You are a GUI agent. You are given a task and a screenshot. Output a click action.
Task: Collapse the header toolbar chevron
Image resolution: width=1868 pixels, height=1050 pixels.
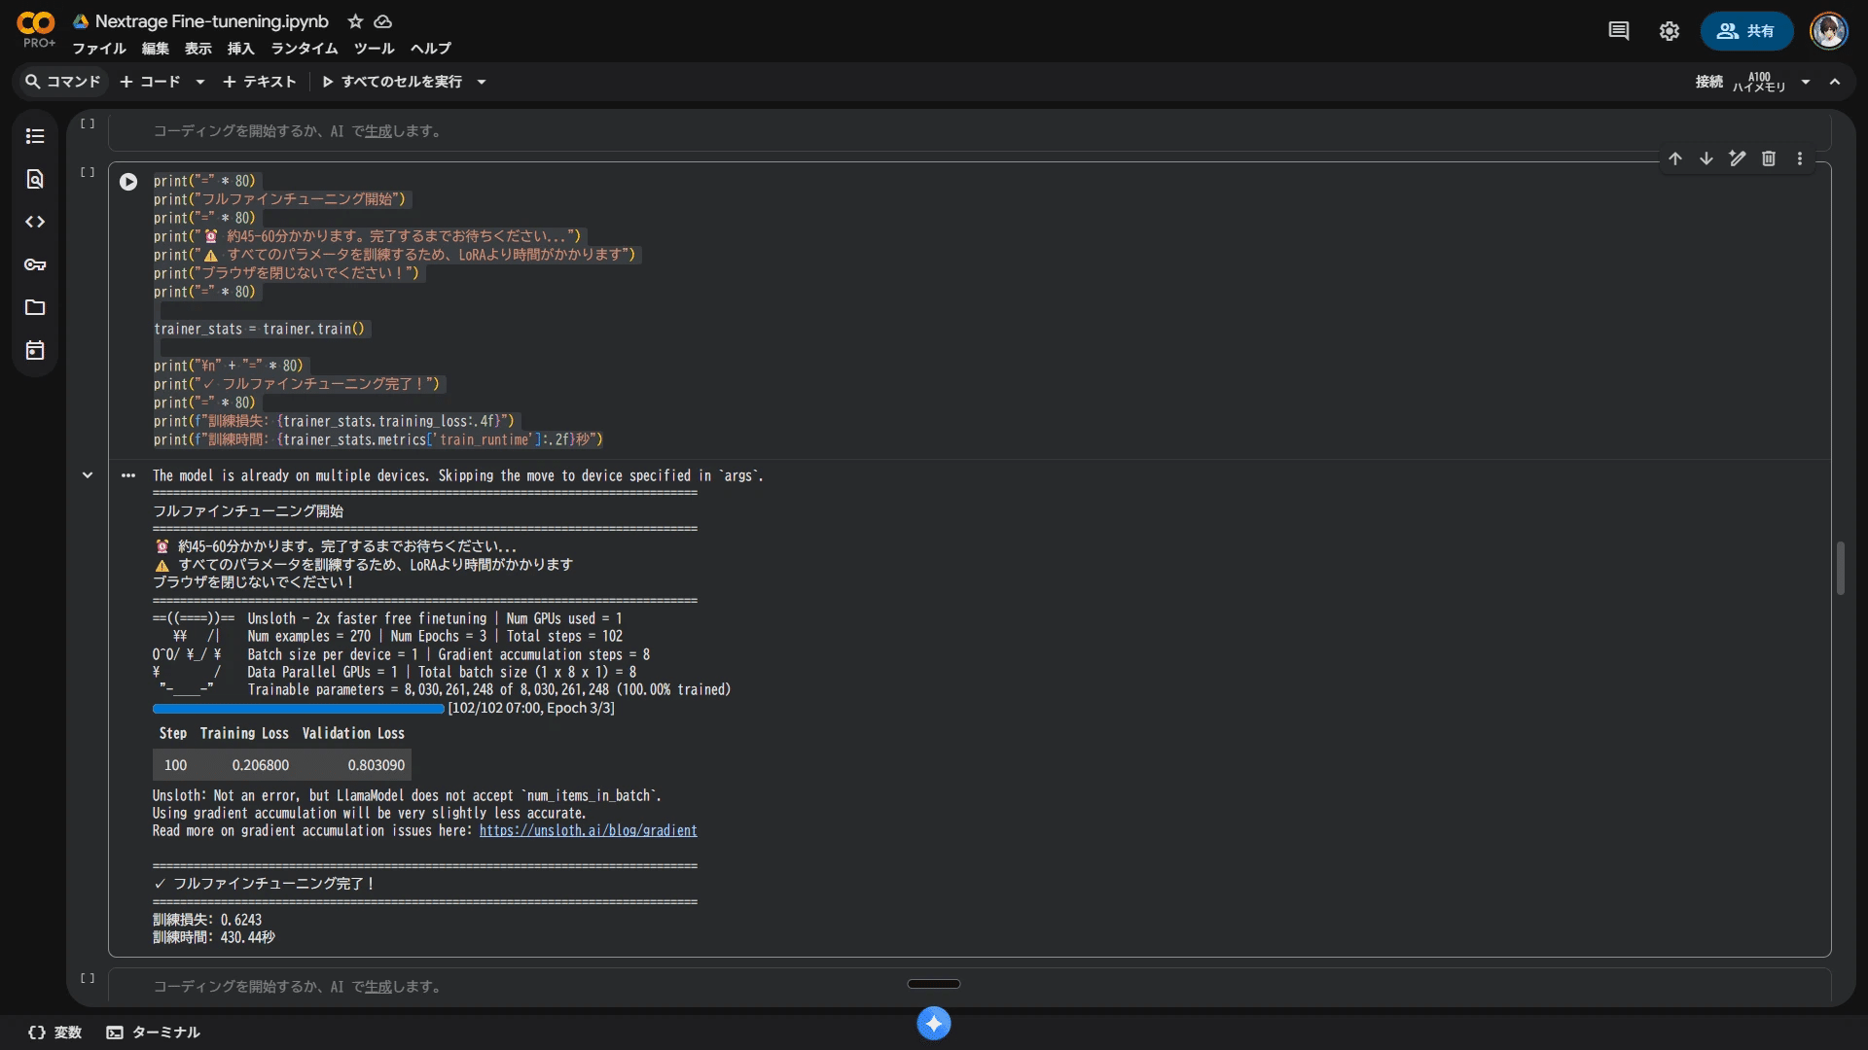(x=1835, y=82)
